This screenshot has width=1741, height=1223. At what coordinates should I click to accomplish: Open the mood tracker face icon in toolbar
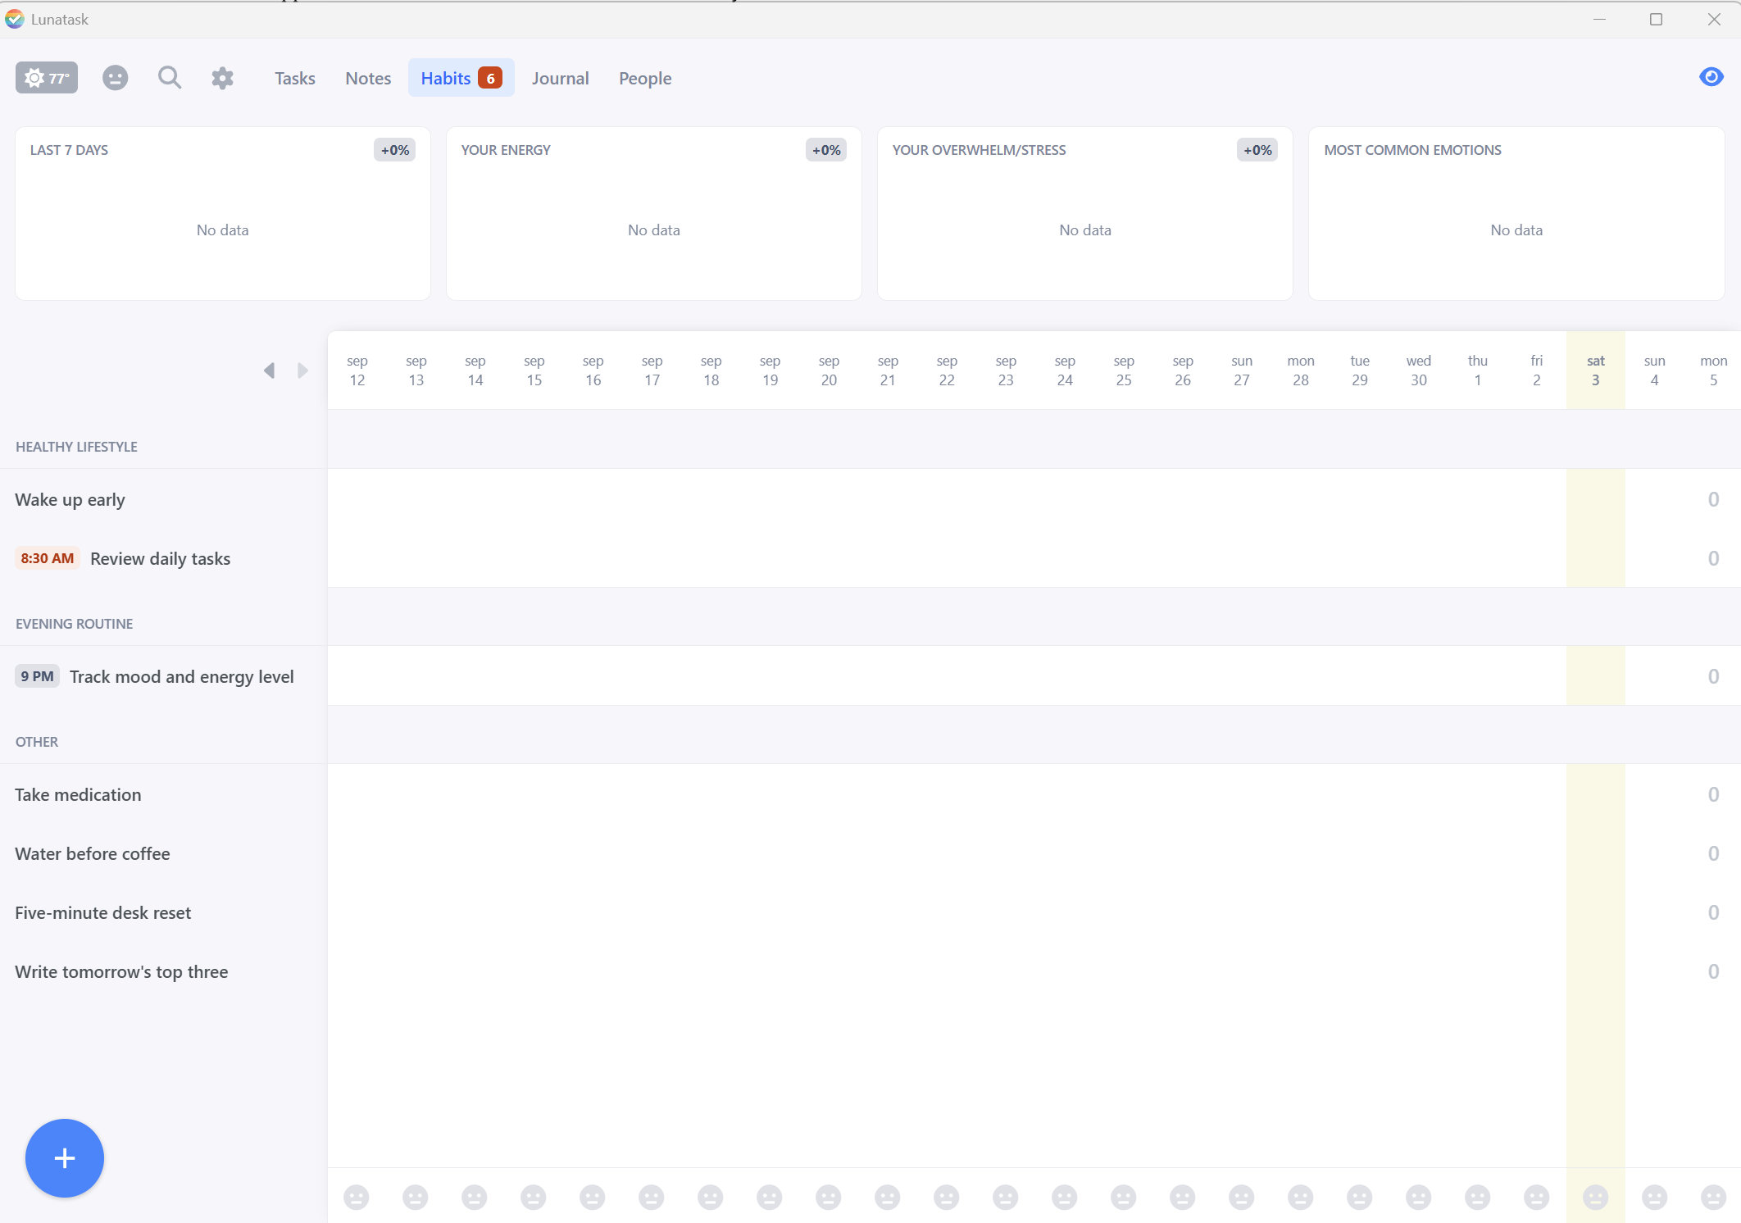click(x=115, y=78)
